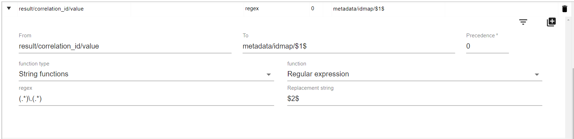Delete the correlation_id mapping via trash icon
574x139 pixels.
tap(565, 9)
